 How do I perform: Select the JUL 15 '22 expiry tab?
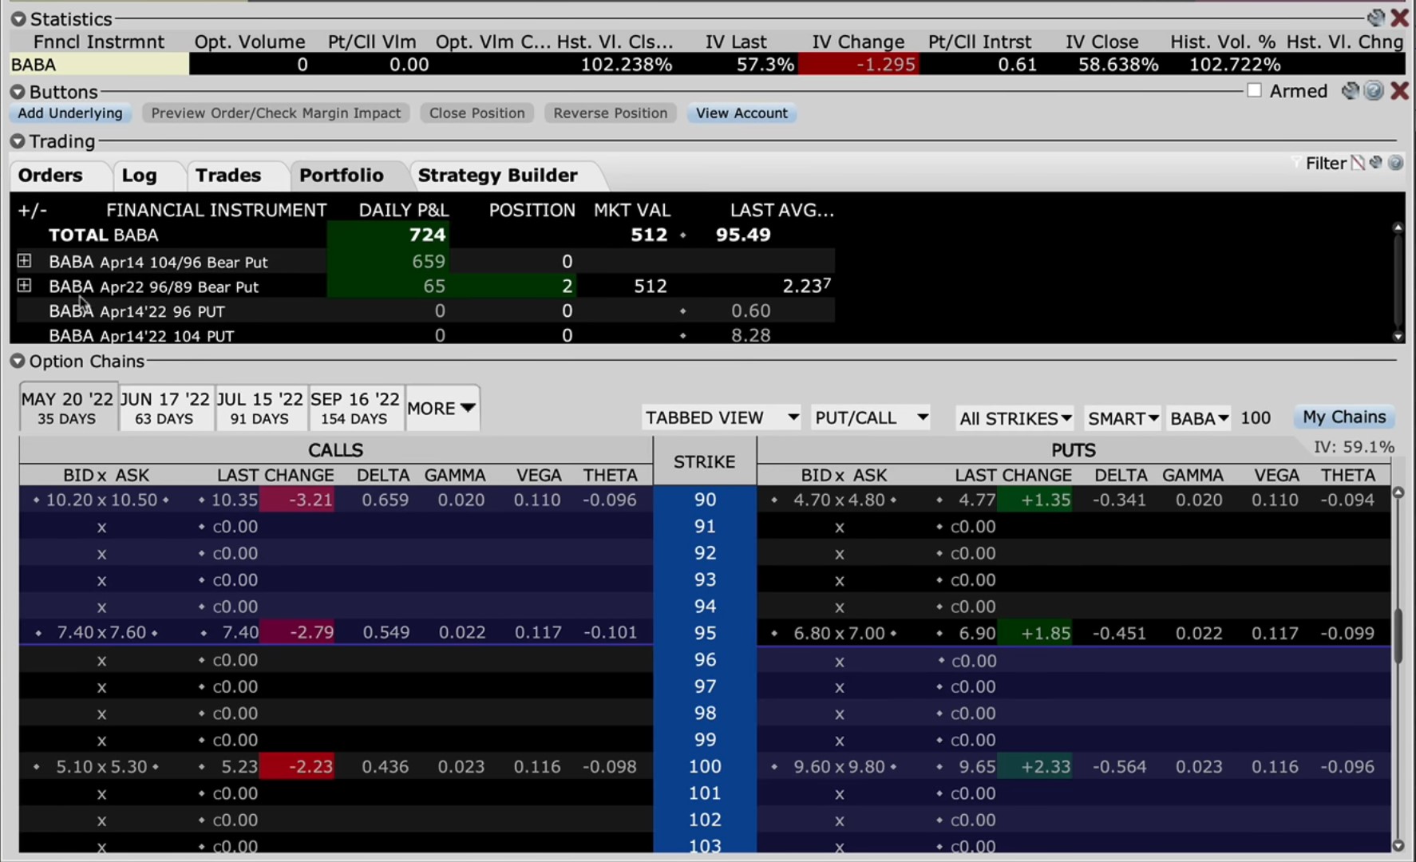click(x=260, y=408)
